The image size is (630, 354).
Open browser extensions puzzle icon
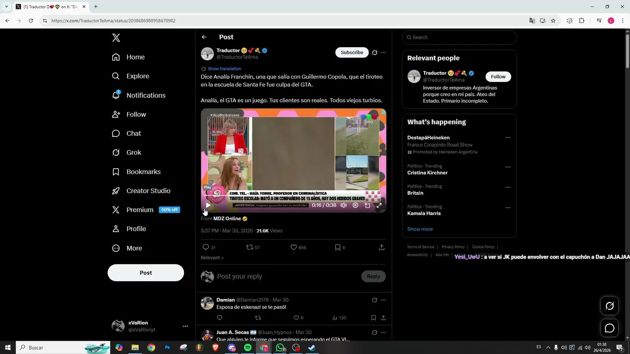pos(582,21)
